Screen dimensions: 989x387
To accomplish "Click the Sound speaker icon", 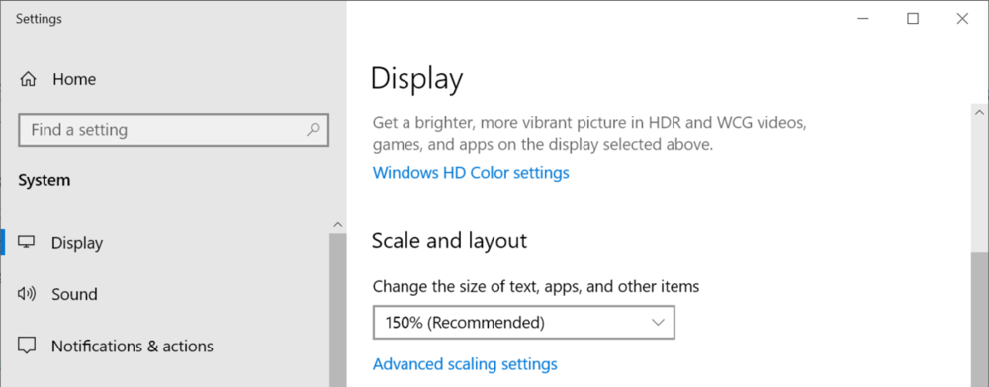I will point(27,294).
